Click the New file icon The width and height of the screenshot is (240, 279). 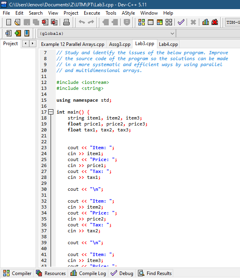pos(8,23)
